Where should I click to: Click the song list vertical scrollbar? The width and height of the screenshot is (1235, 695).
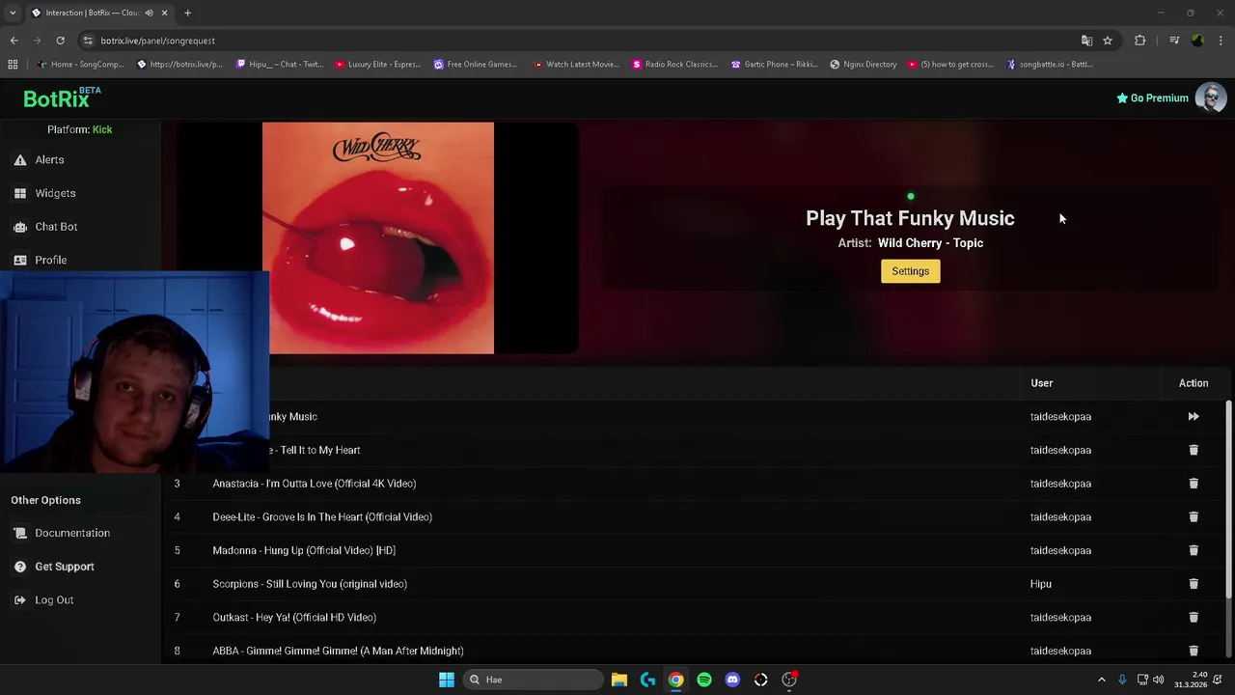pos(1228,500)
